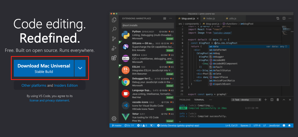Install the Debugger for Chrome extension
Screen dimensions: 298x137
point(170,86)
